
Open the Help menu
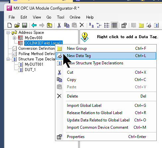(x=90, y=17)
